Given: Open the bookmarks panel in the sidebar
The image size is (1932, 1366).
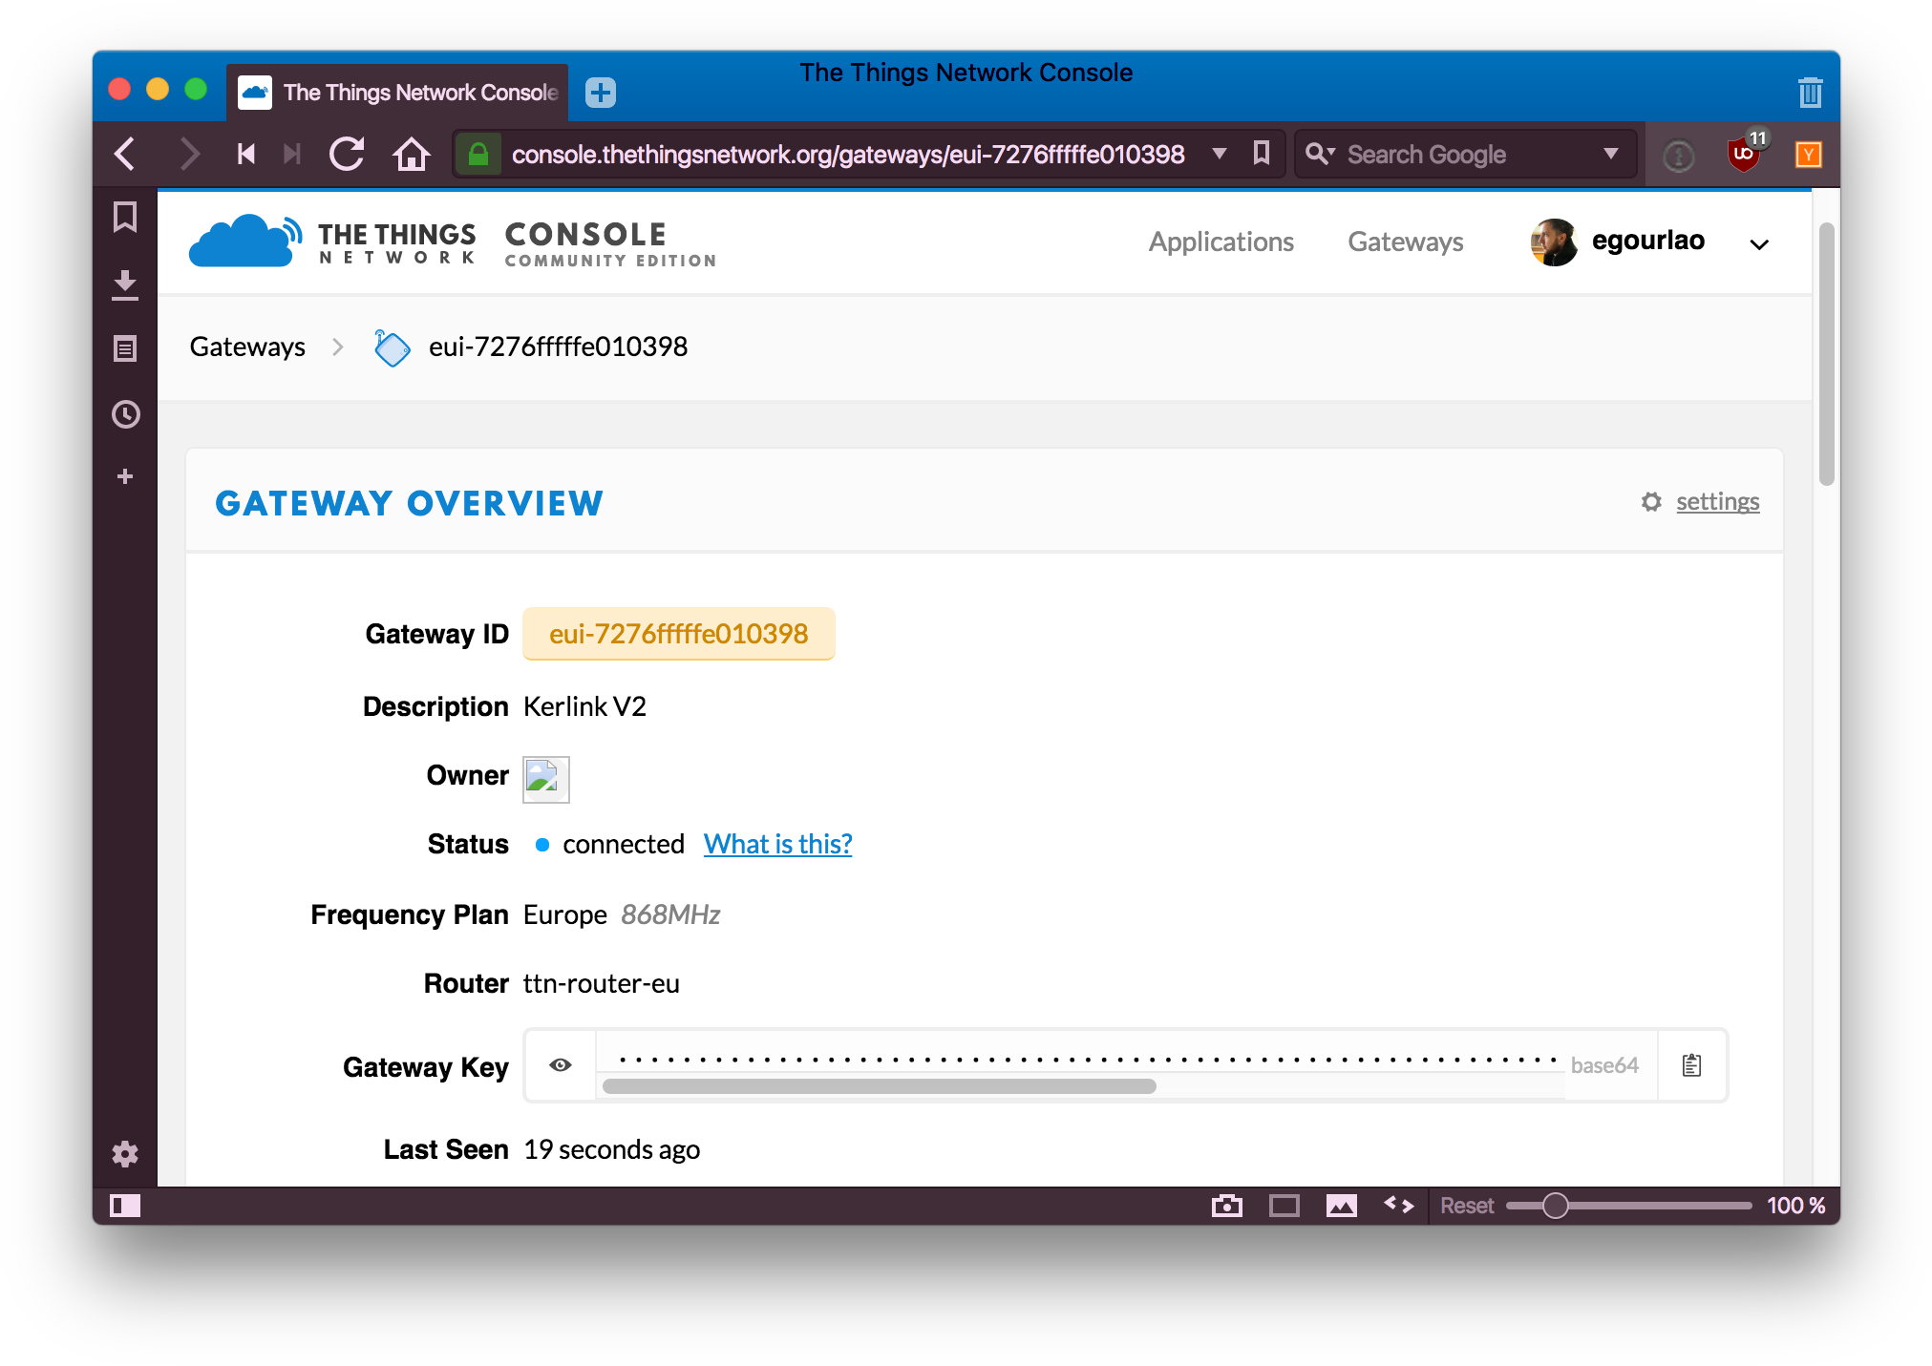Looking at the screenshot, I should (x=125, y=218).
